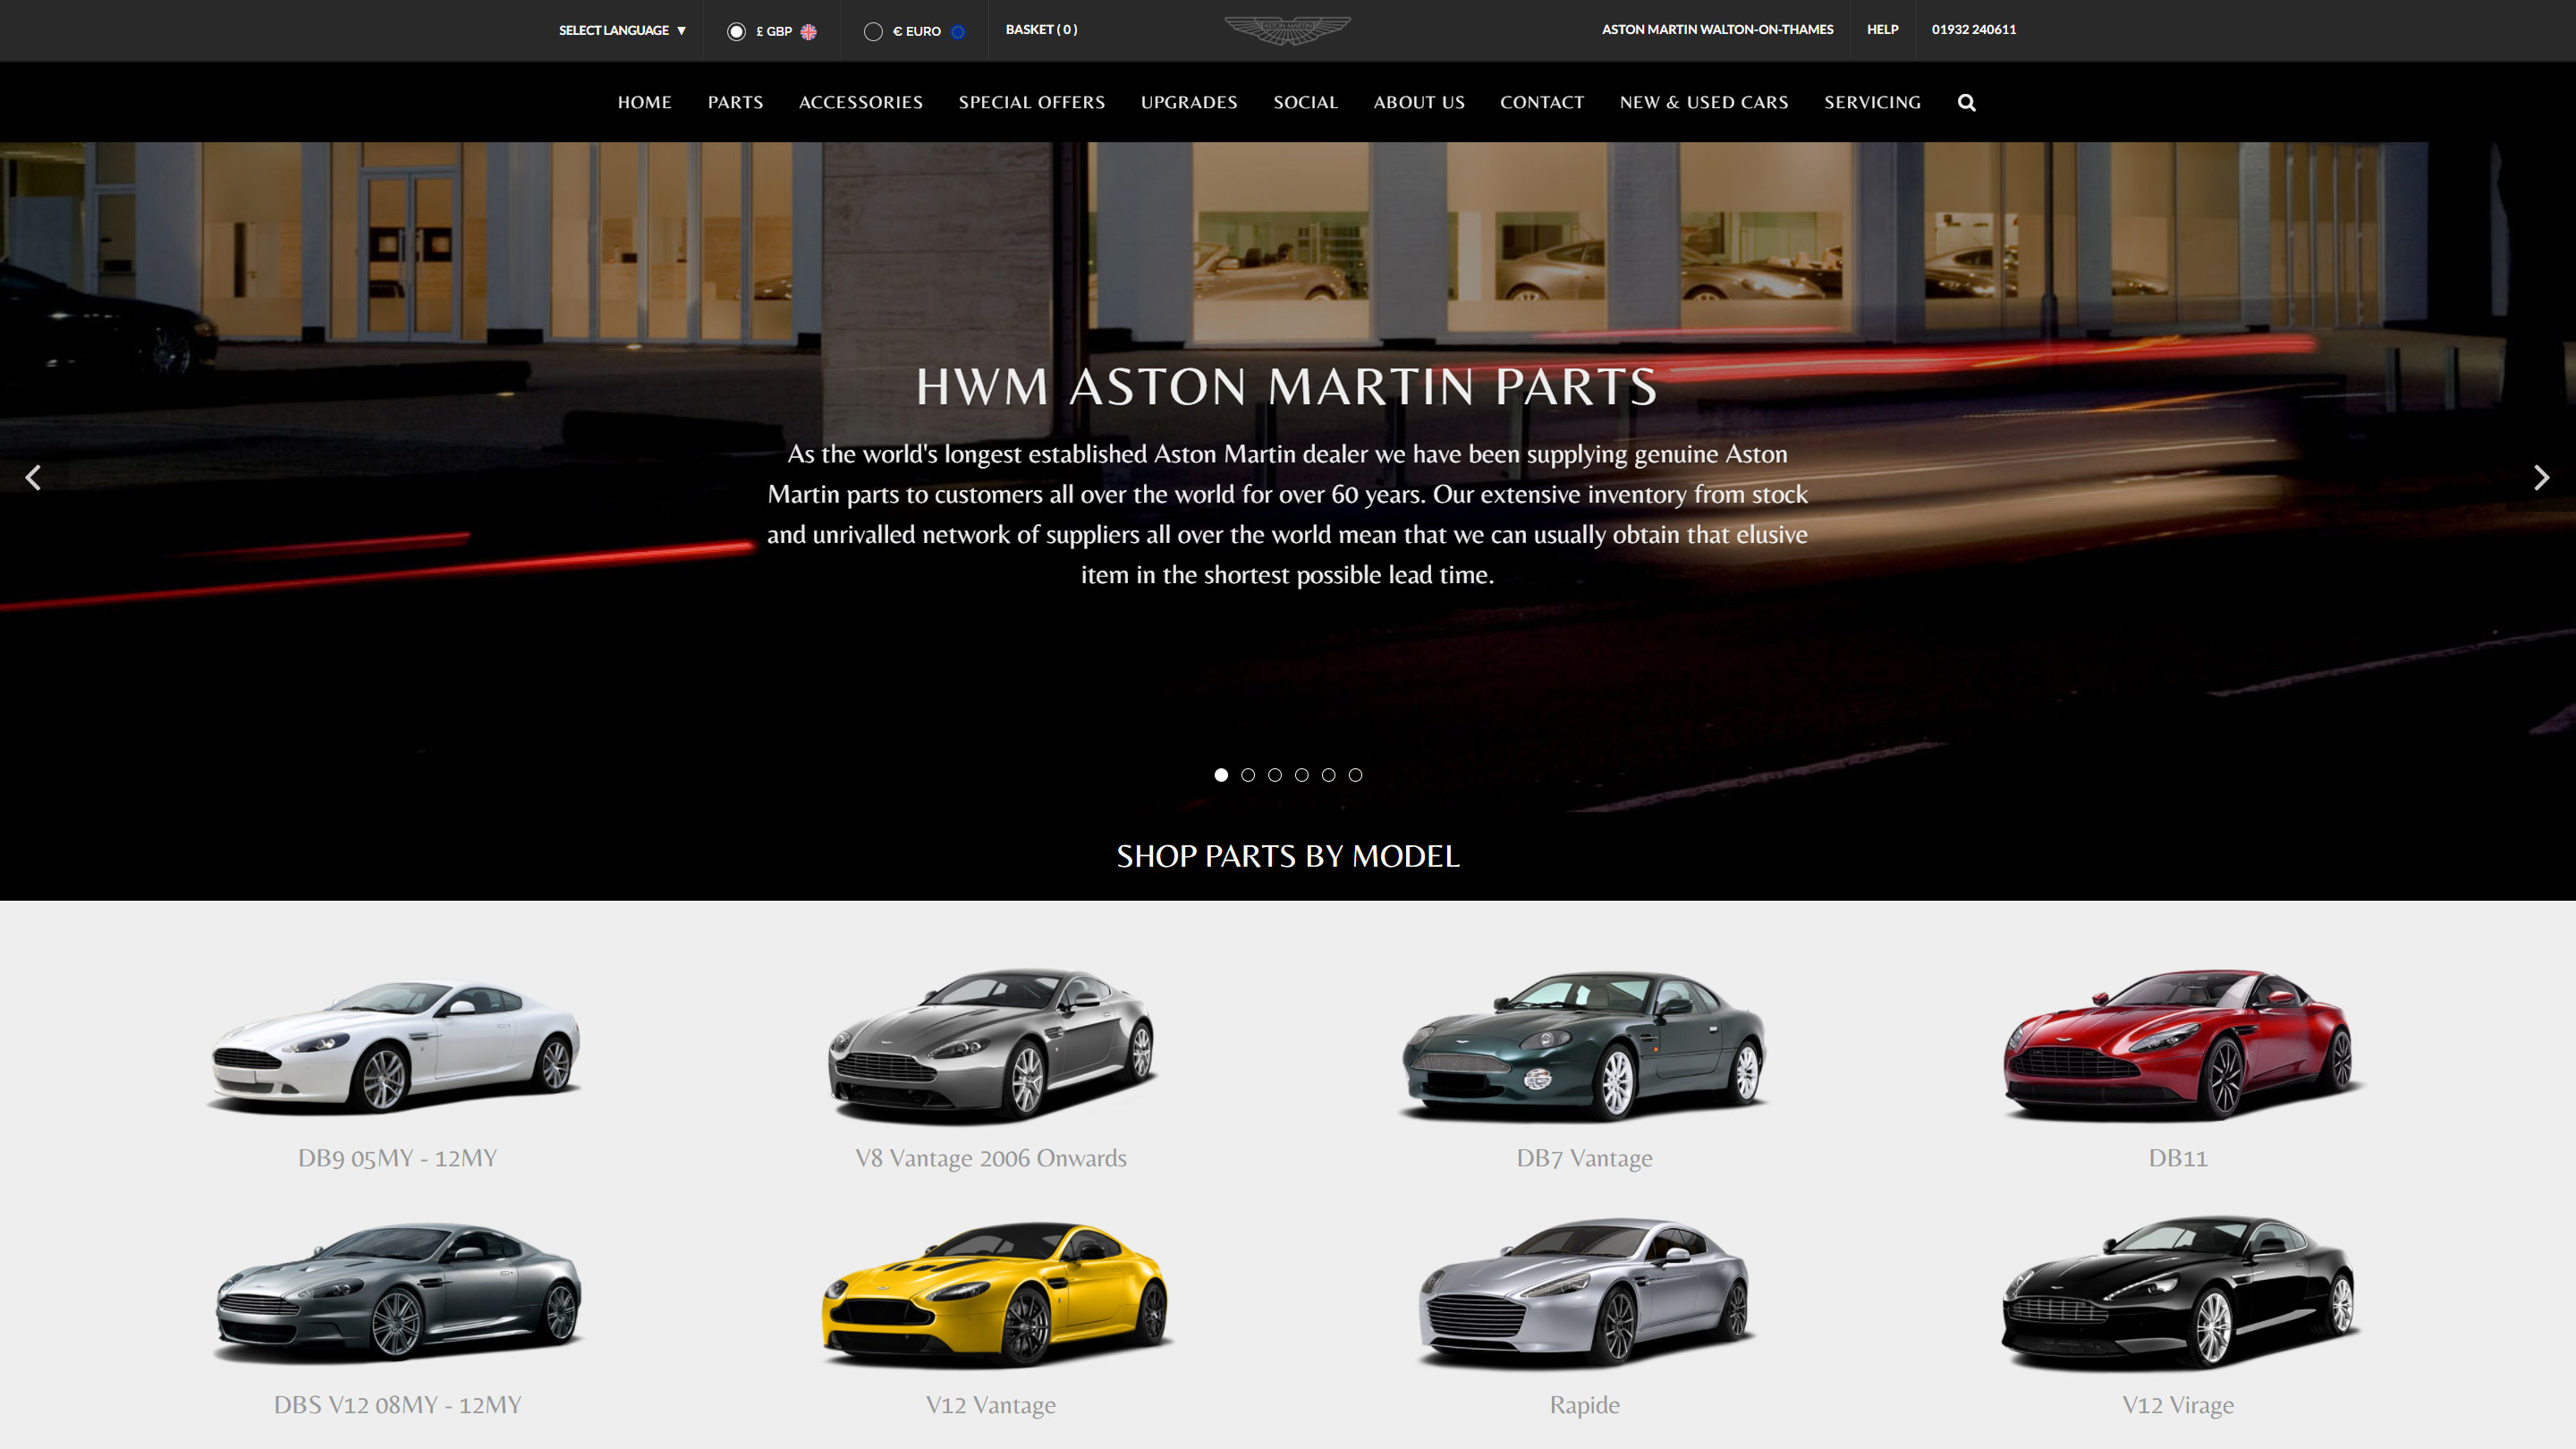Expand the Parts menu

735,102
